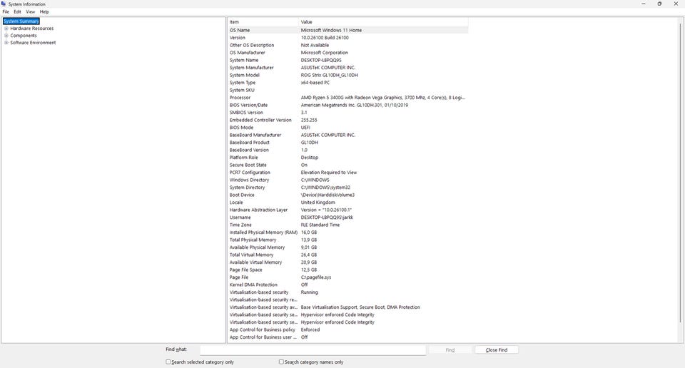Select the PCR7 Configuration row
This screenshot has height=368, width=685.
coord(347,173)
